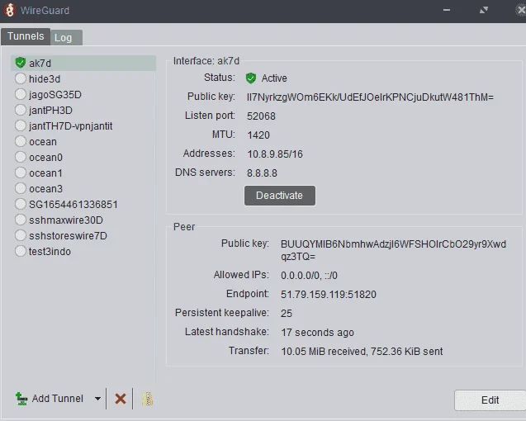Select the hide3d tunnel name

point(45,78)
